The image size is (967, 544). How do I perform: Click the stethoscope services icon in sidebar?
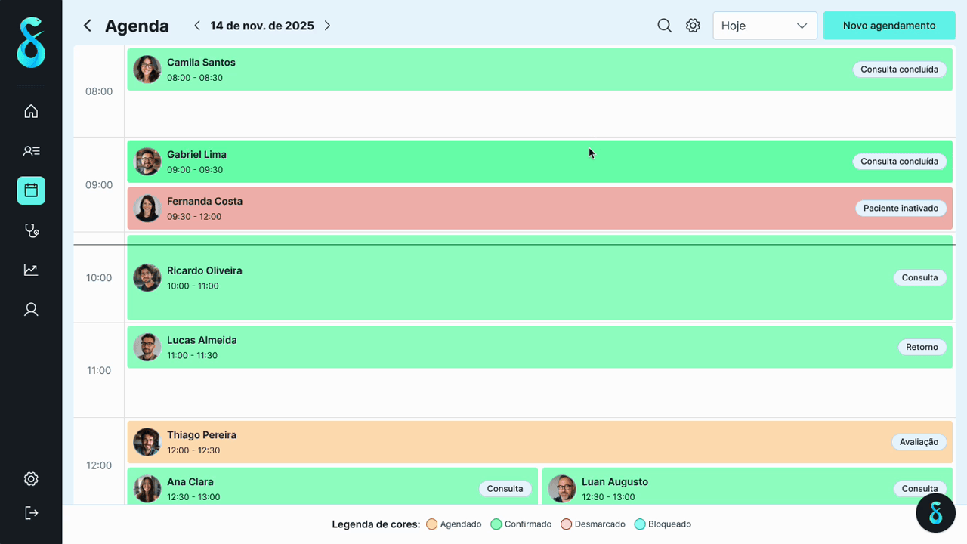pyautogui.click(x=30, y=230)
